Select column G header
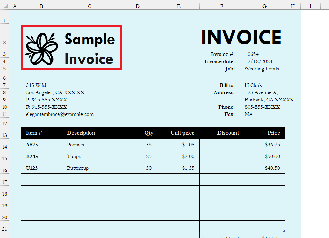The height and width of the screenshot is (238, 329). click(264, 6)
